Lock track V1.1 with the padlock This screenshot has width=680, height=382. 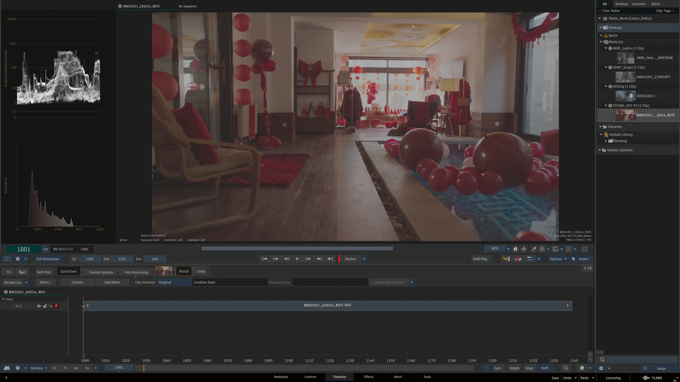coord(45,306)
